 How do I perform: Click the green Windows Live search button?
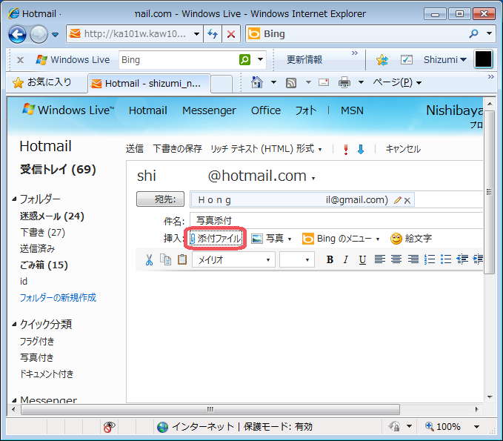pyautogui.click(x=244, y=60)
